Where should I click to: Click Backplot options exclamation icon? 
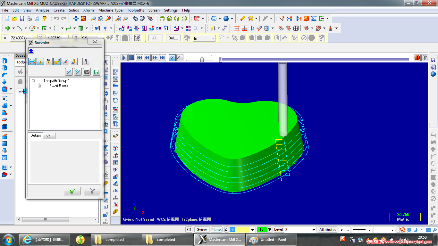(86, 61)
